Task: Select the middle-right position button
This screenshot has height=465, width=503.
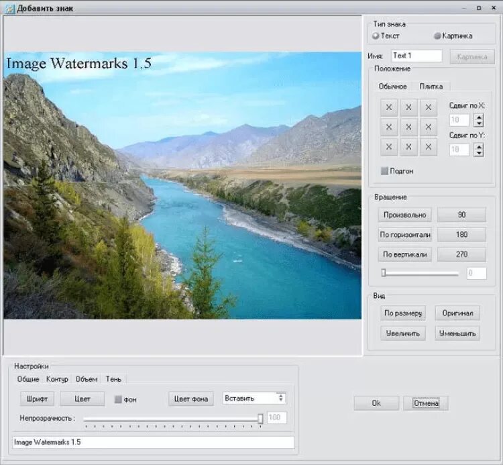Action: click(x=429, y=127)
